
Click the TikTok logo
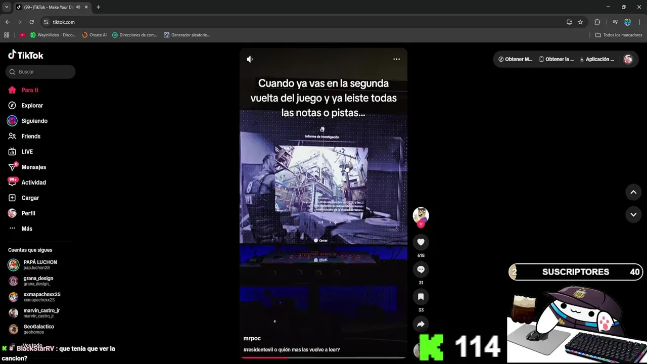pyautogui.click(x=26, y=55)
